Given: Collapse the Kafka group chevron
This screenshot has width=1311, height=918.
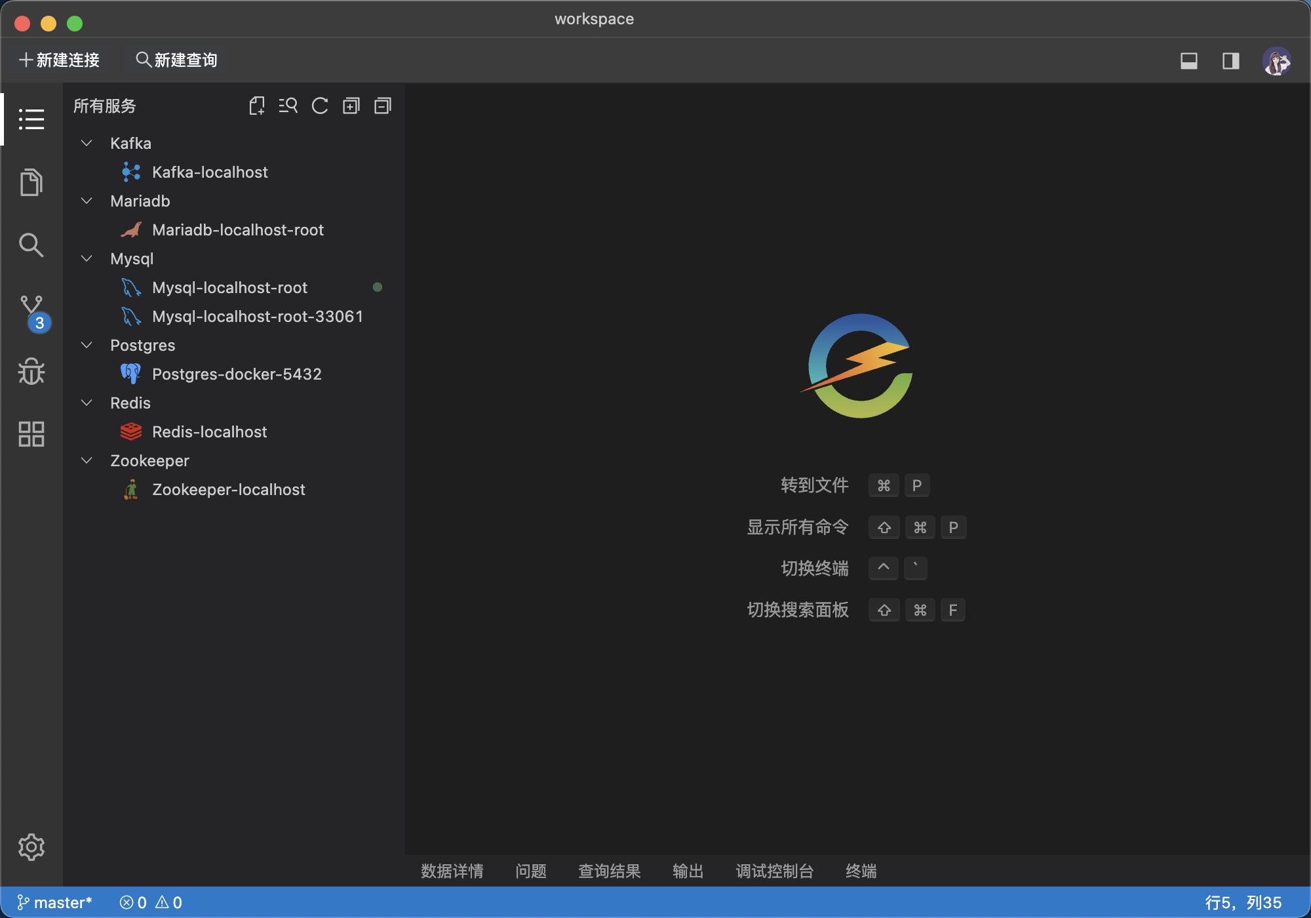Looking at the screenshot, I should [x=87, y=143].
